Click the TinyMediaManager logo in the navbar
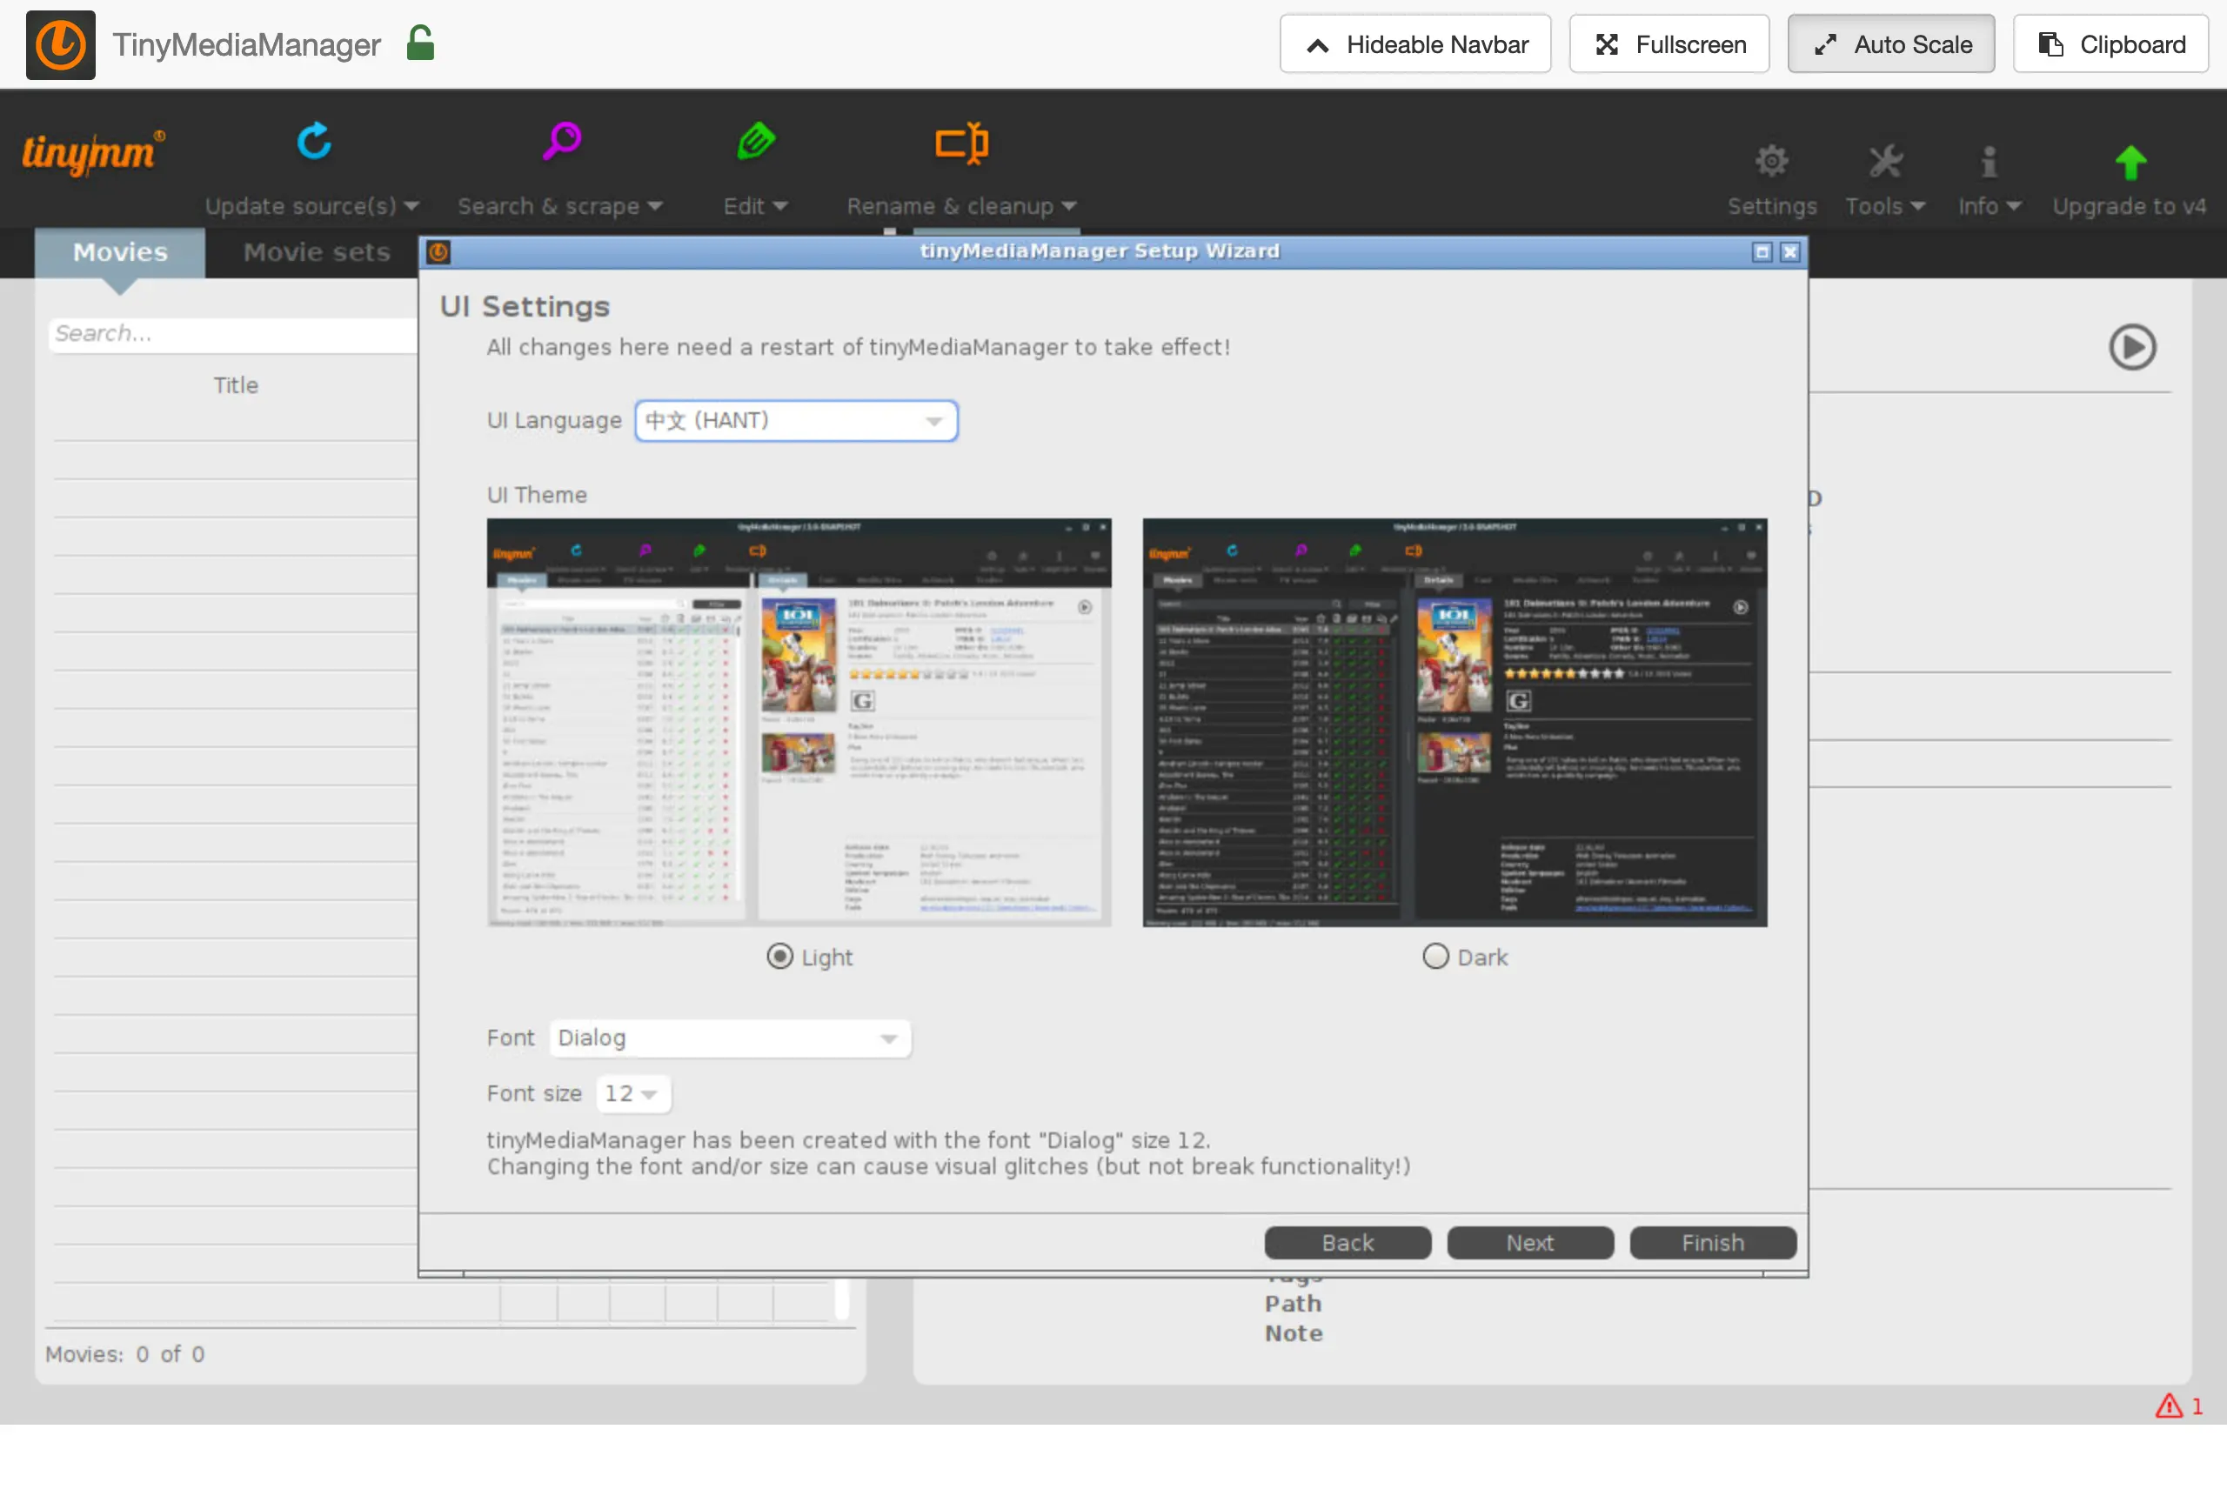This screenshot has width=2227, height=1489. 60,44
